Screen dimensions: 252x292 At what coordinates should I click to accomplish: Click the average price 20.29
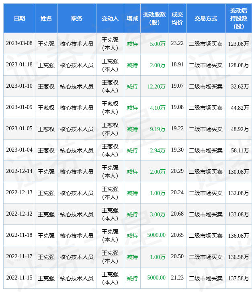point(177,171)
